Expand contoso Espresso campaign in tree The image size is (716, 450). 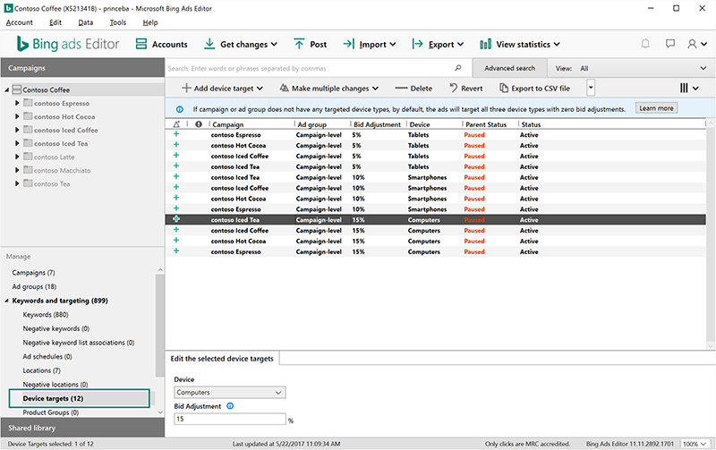pos(17,103)
